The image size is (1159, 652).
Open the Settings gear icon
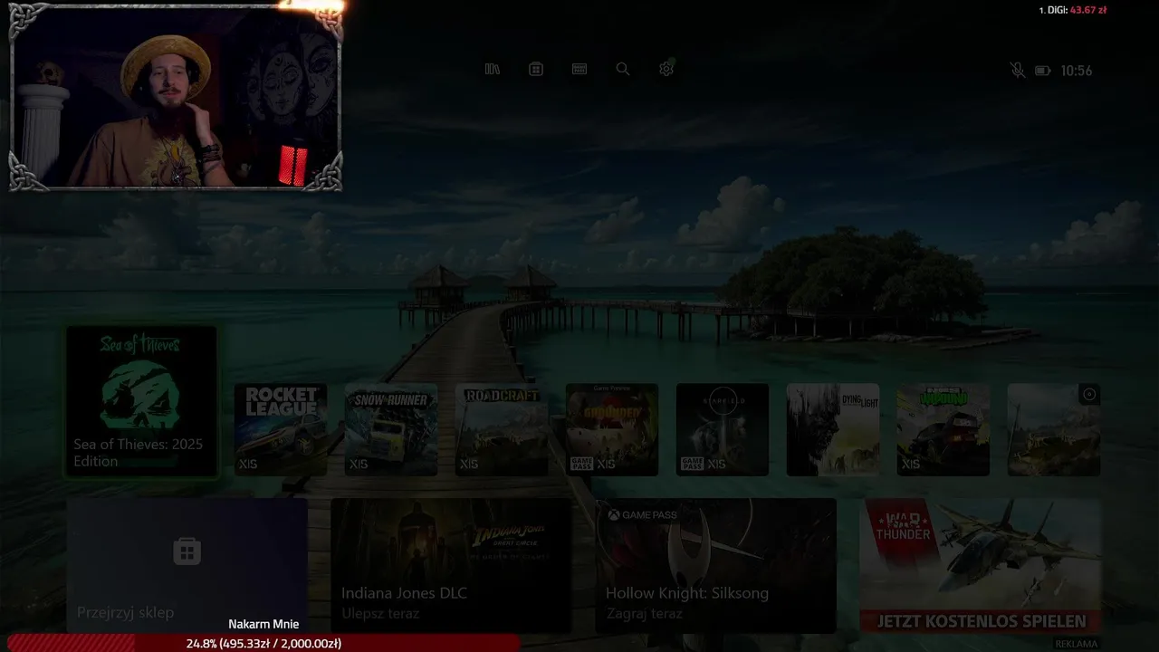click(666, 69)
